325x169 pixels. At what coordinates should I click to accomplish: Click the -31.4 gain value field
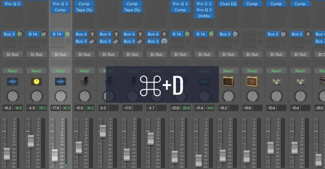pos(199,108)
